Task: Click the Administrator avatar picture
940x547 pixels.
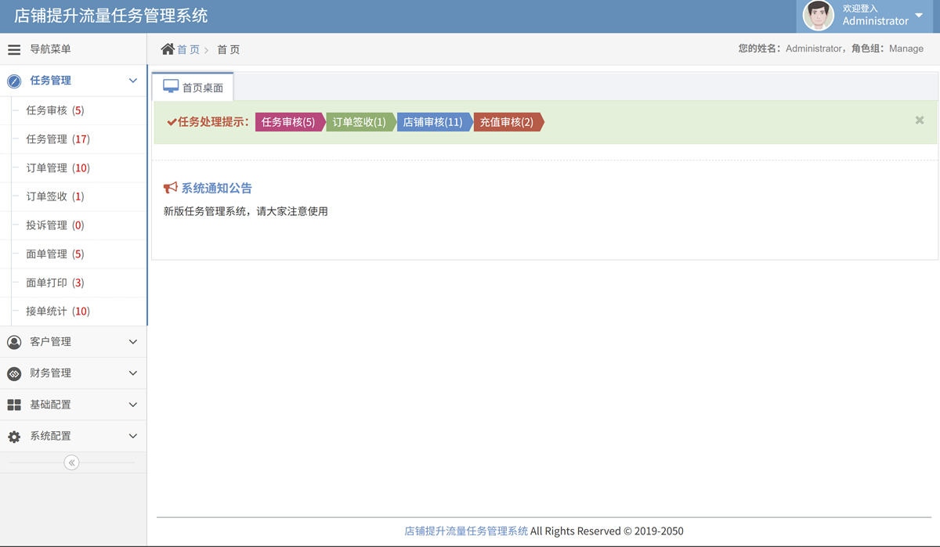Action: pos(819,16)
